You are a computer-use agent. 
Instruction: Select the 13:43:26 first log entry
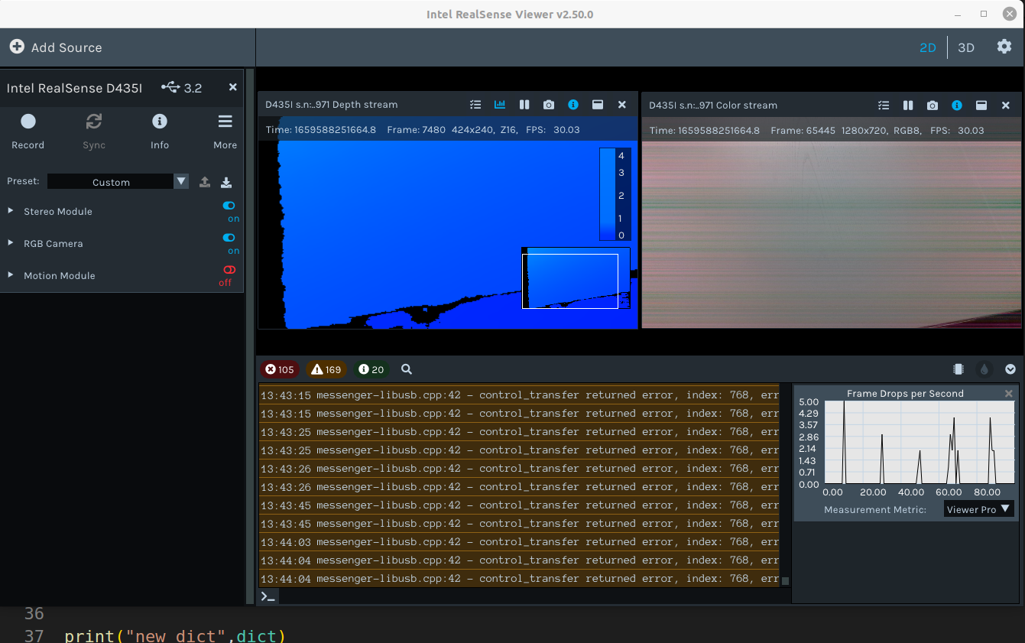click(x=519, y=469)
